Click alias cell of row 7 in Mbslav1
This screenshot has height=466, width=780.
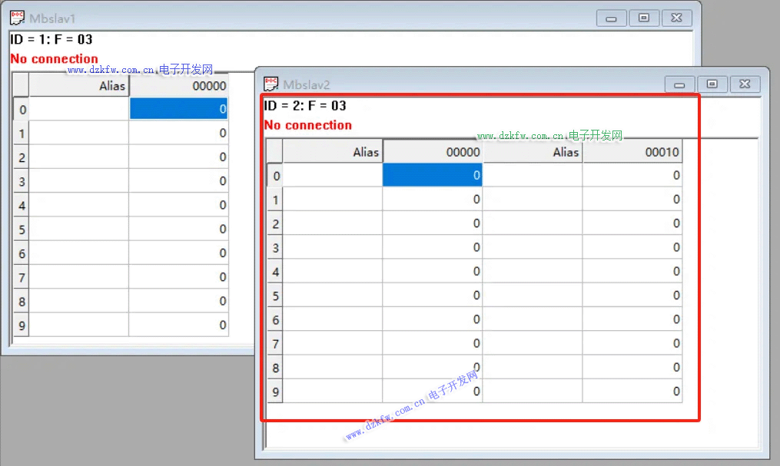coord(78,276)
